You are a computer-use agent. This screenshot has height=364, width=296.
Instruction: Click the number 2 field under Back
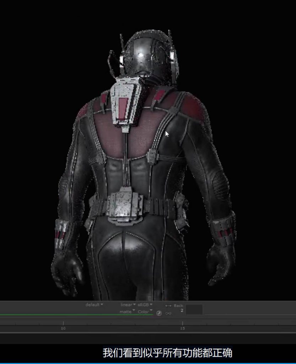[x=182, y=311]
